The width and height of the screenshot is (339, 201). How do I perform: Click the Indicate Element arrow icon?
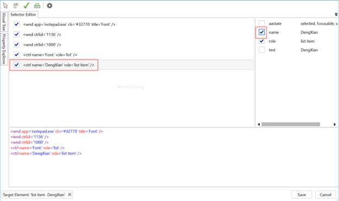[5, 5]
